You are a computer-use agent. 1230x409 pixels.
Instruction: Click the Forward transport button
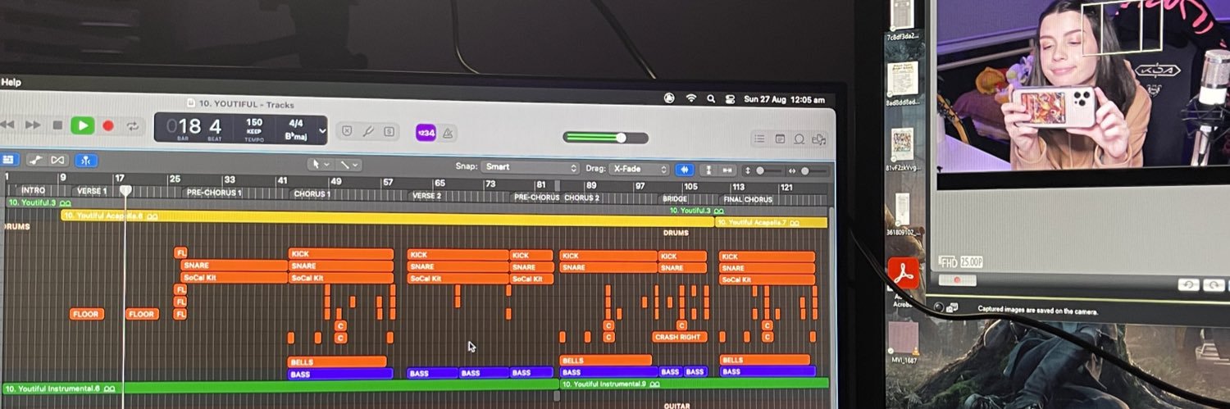tap(32, 125)
